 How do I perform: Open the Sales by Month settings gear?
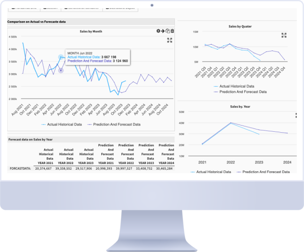point(159,31)
